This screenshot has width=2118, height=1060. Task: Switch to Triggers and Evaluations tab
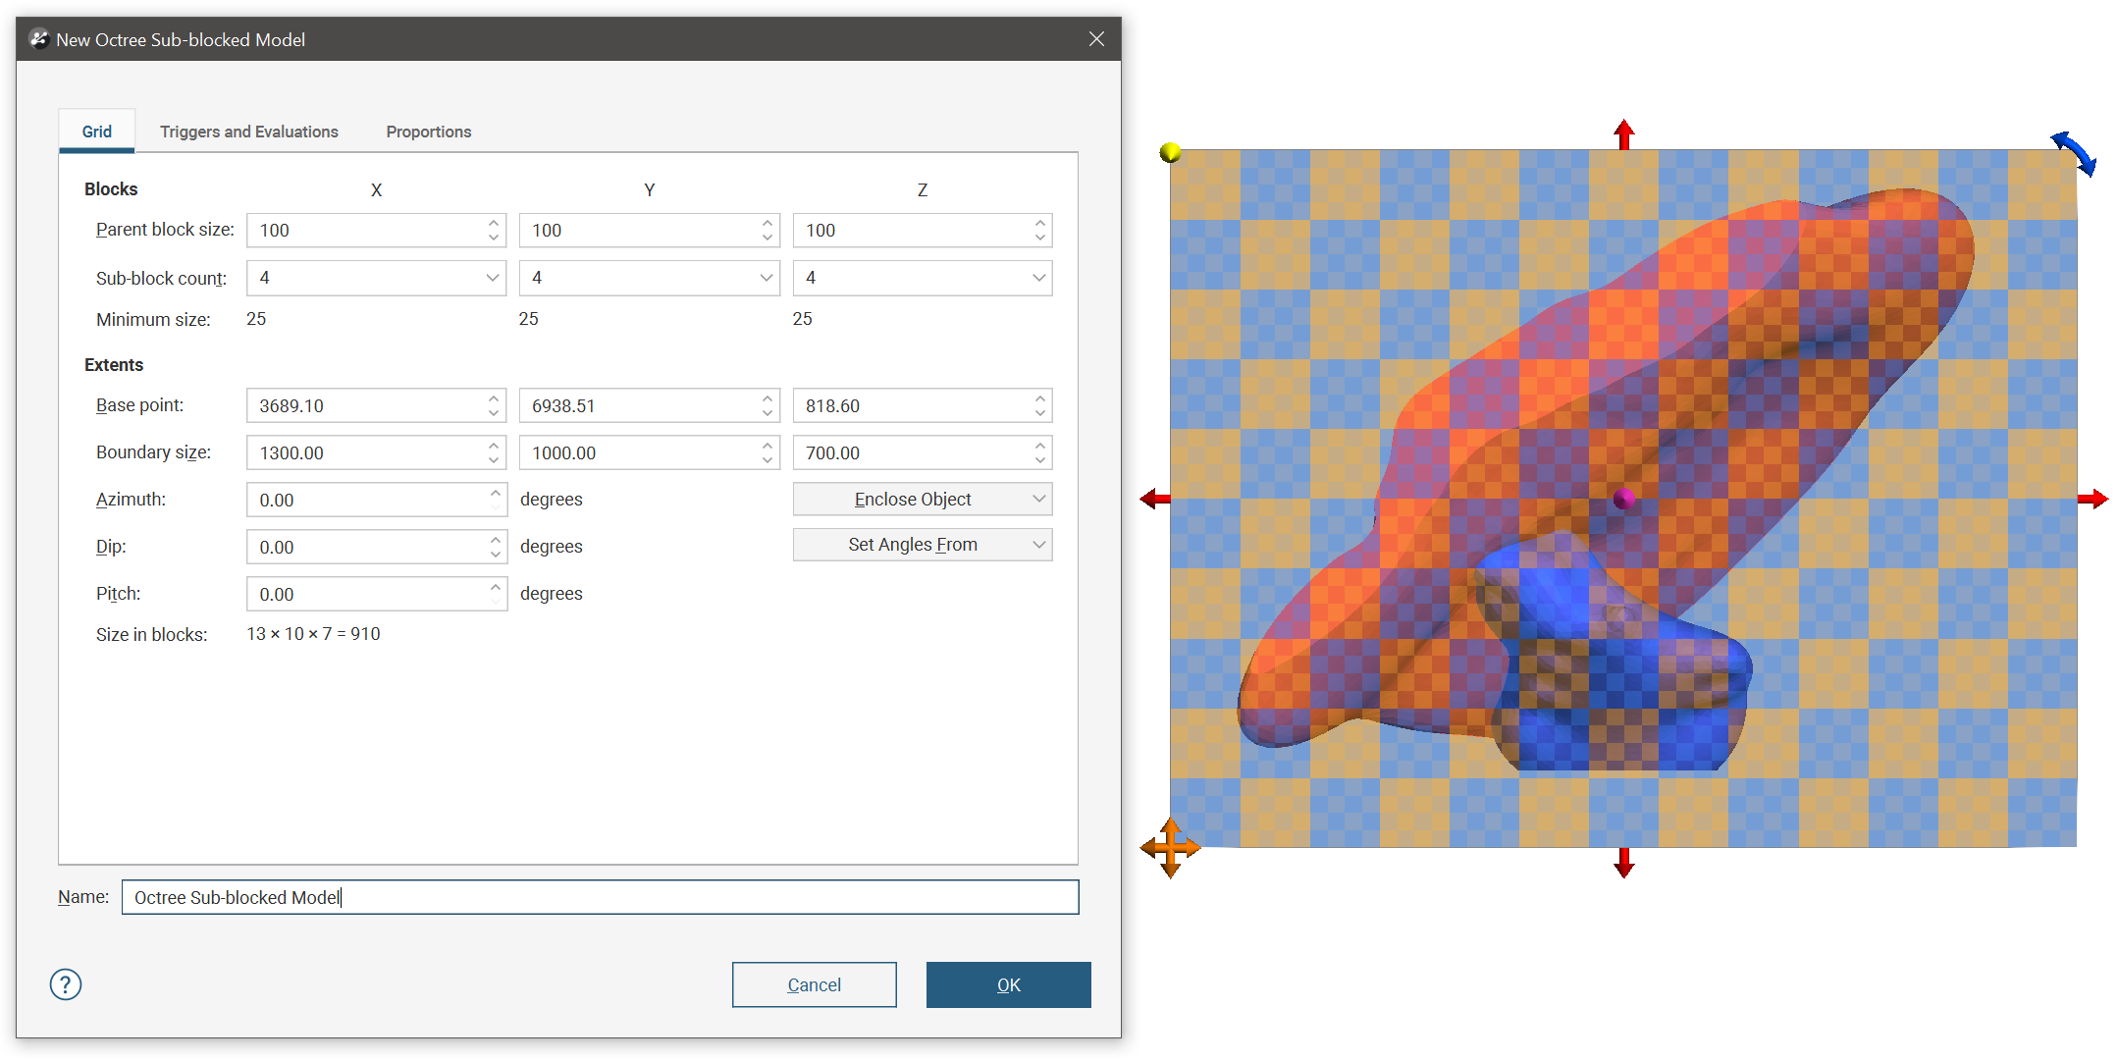(248, 132)
